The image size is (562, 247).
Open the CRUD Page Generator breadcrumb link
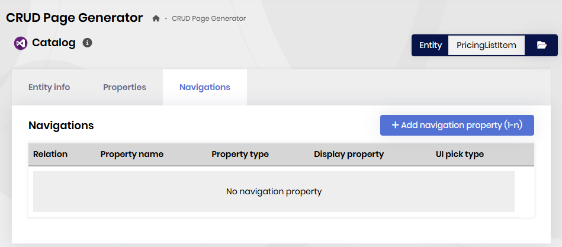tap(208, 18)
